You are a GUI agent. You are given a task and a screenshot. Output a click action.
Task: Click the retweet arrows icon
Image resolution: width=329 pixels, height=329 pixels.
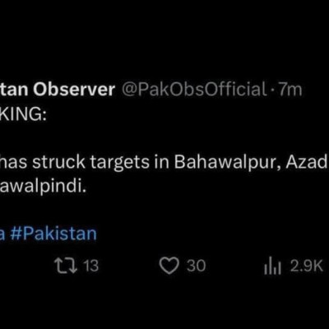tap(66, 266)
